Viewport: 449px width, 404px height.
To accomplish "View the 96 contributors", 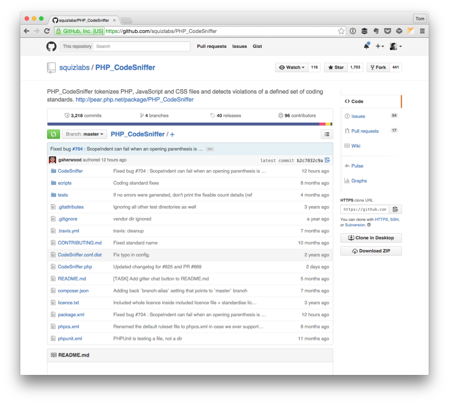I will [x=297, y=115].
